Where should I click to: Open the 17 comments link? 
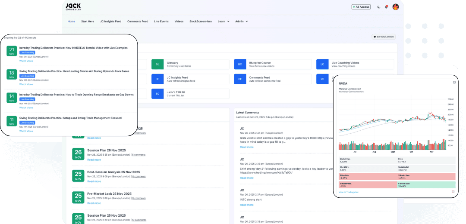[139, 220]
